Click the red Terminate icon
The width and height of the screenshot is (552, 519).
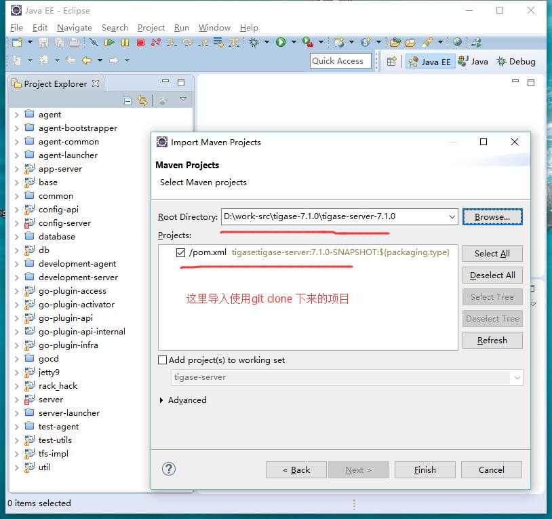pos(141,43)
